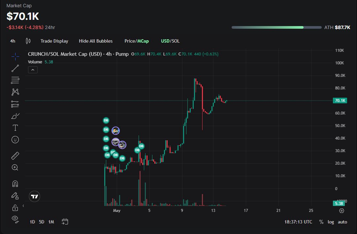Select the text annotation tool
Viewport: 357px width, 234px height.
pyautogui.click(x=15, y=128)
